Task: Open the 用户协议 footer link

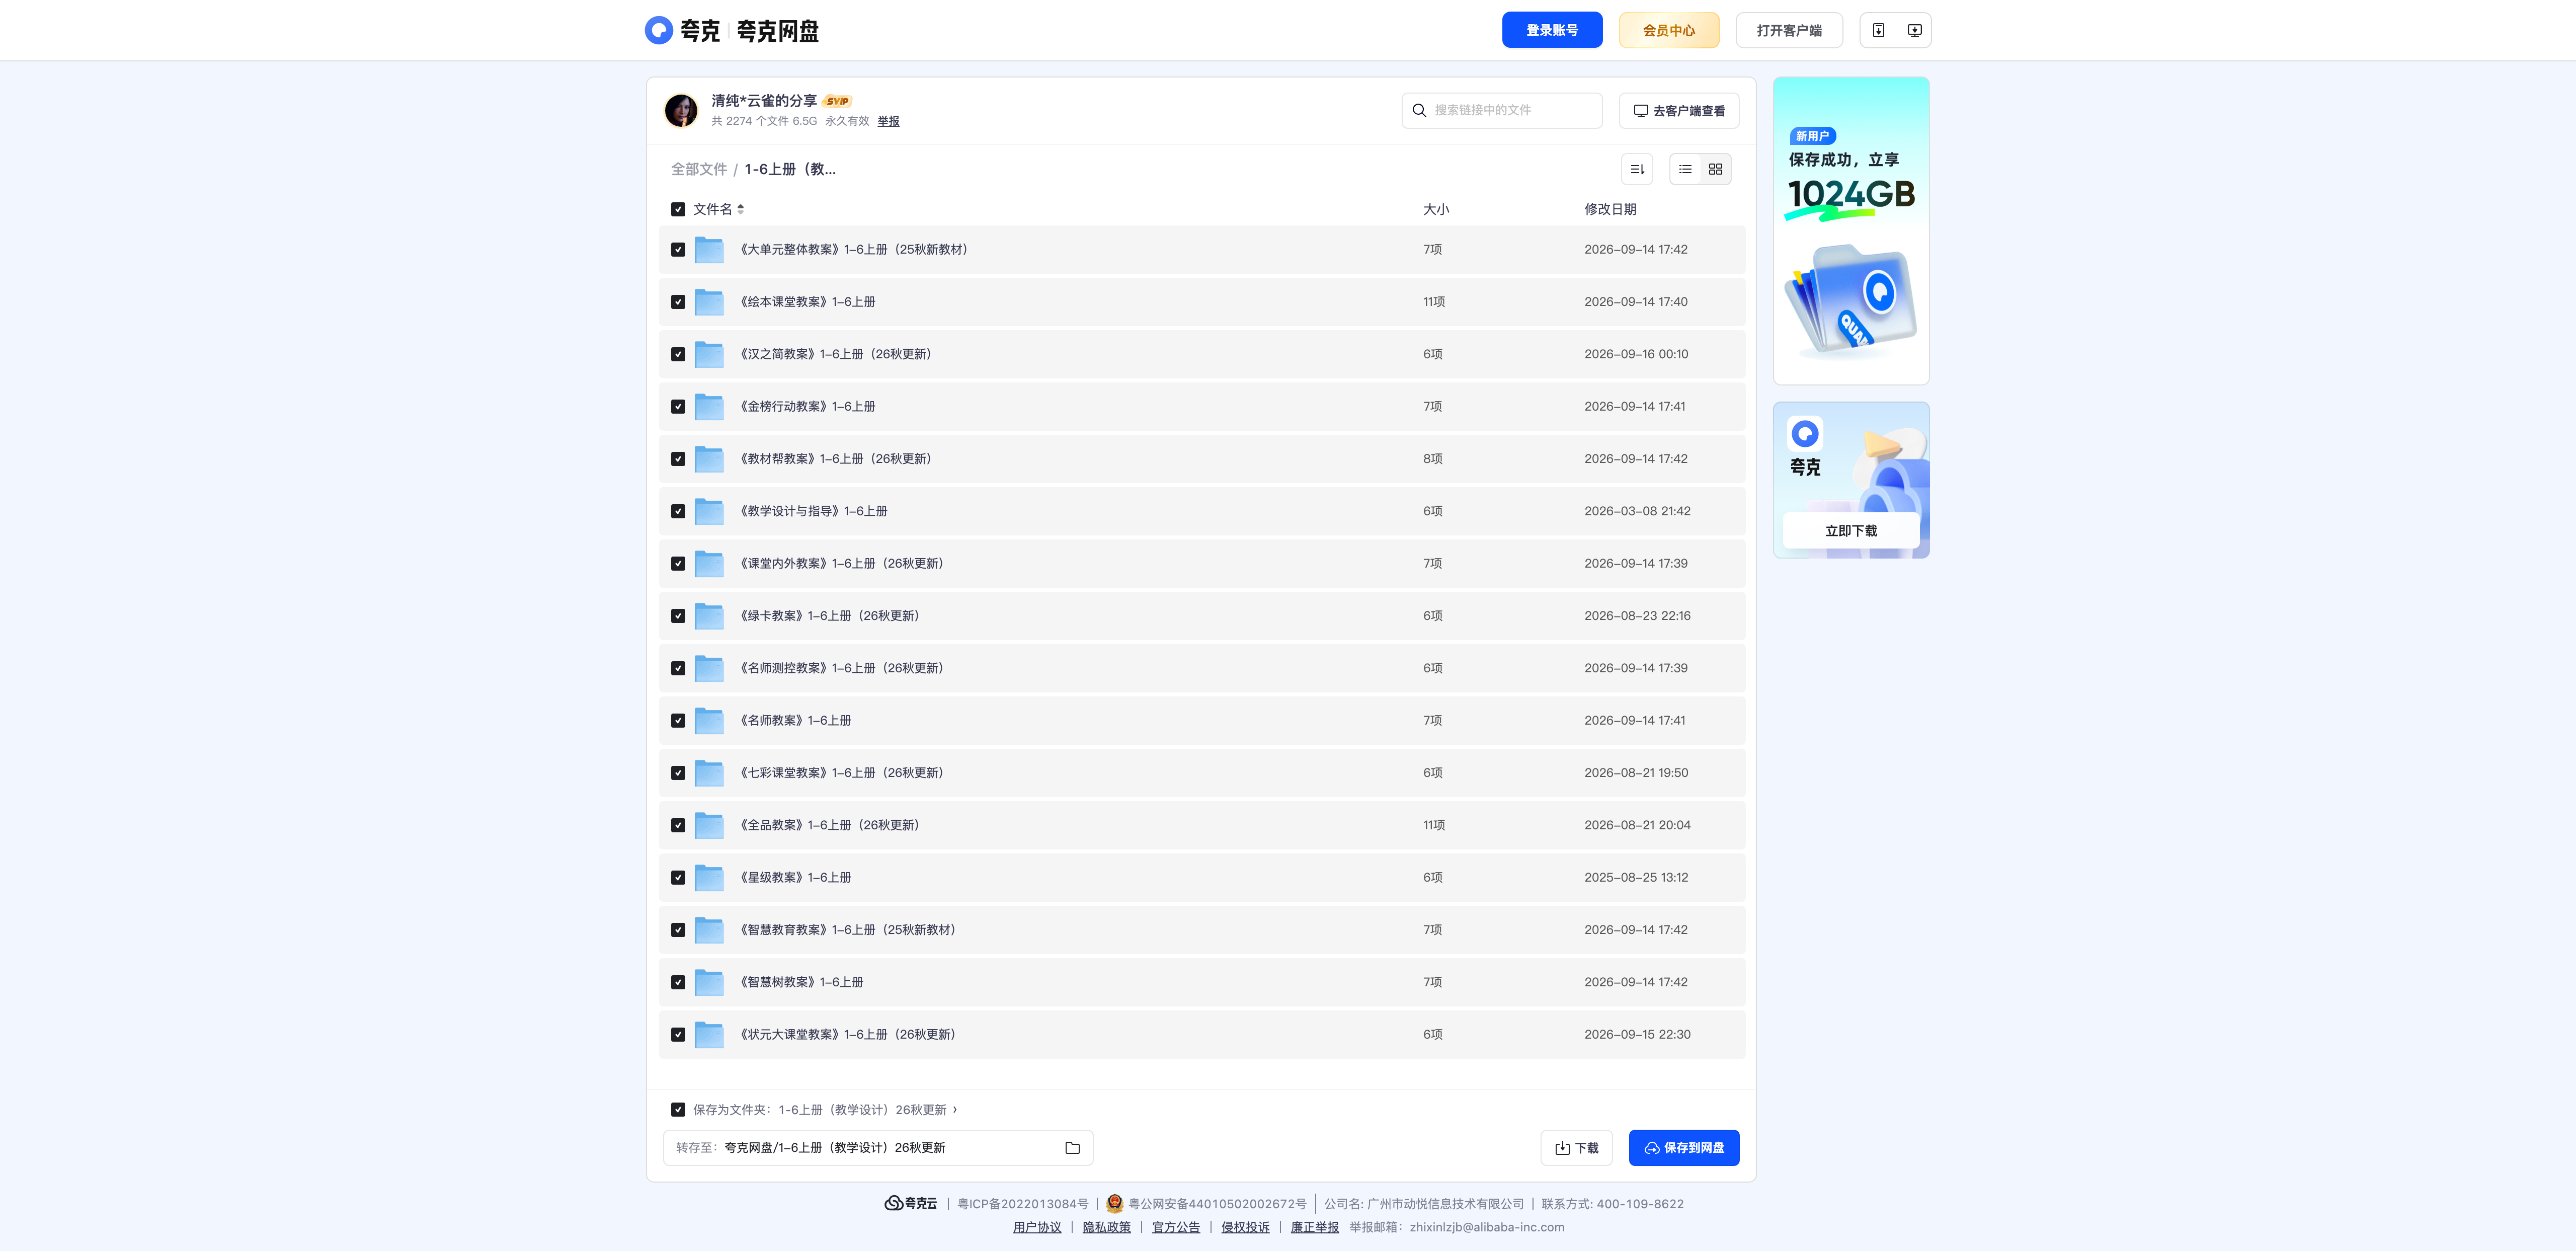Action: pyautogui.click(x=1036, y=1228)
